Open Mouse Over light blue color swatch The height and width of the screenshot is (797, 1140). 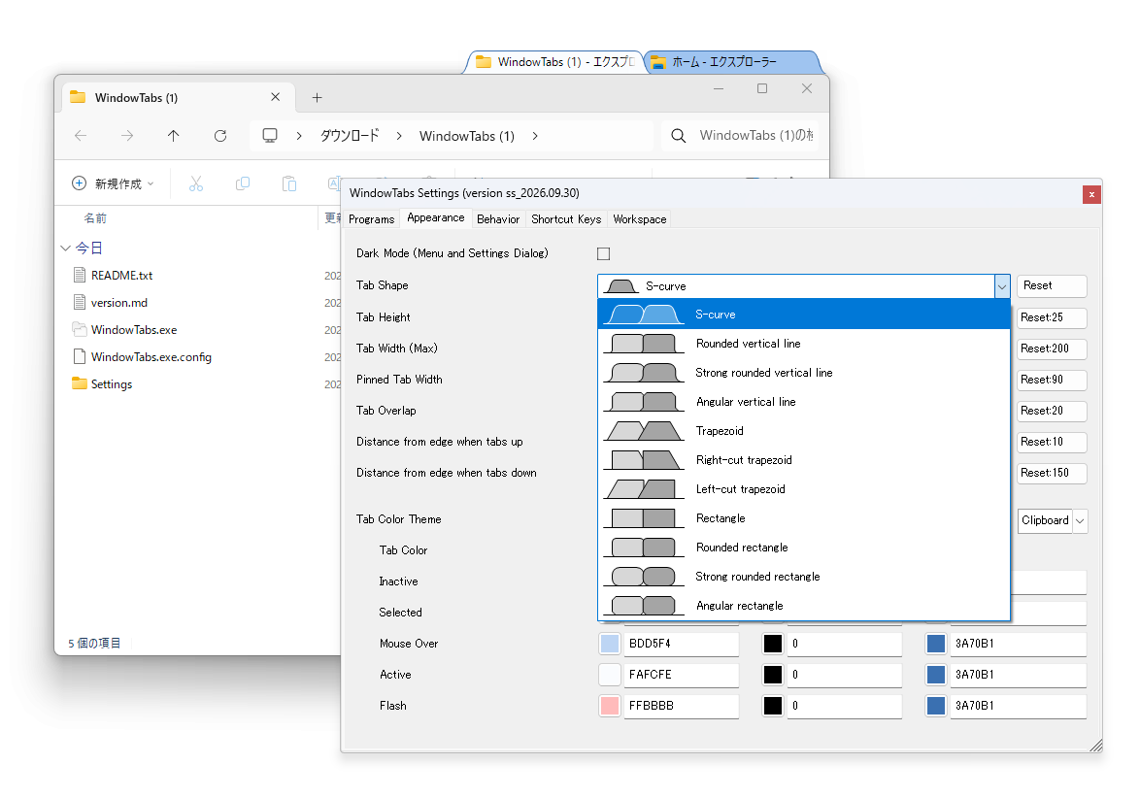609,644
